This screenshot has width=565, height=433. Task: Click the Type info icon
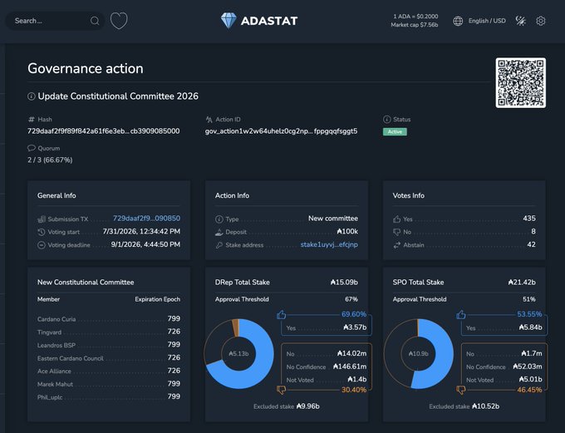click(219, 219)
